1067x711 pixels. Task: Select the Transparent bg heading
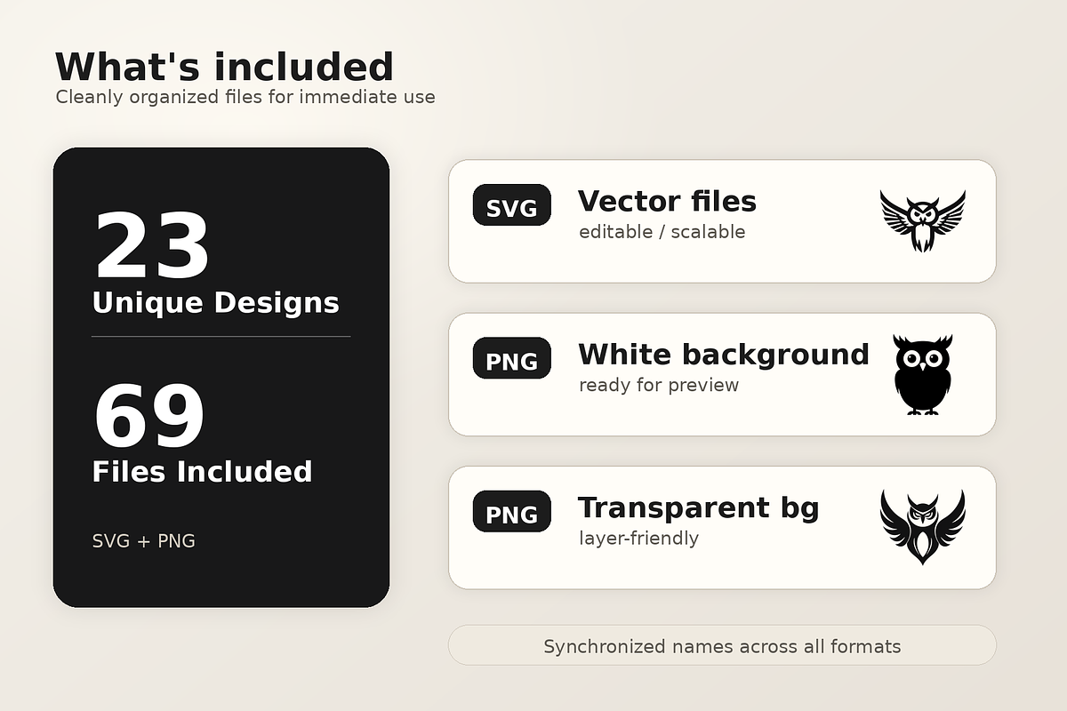(699, 508)
